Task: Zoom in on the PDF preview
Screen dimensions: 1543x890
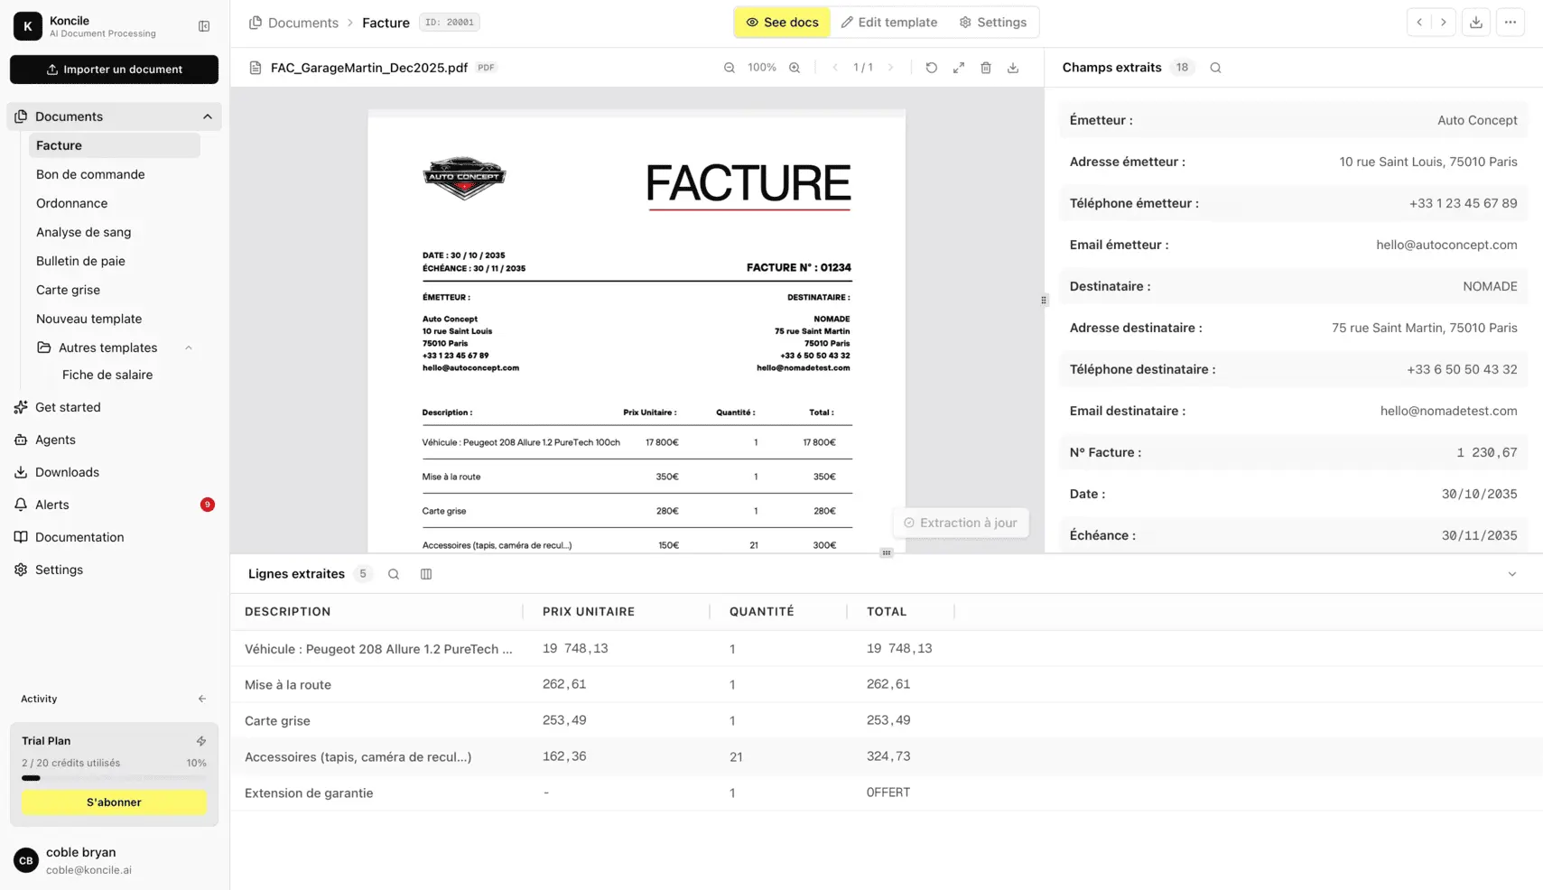Action: [795, 67]
